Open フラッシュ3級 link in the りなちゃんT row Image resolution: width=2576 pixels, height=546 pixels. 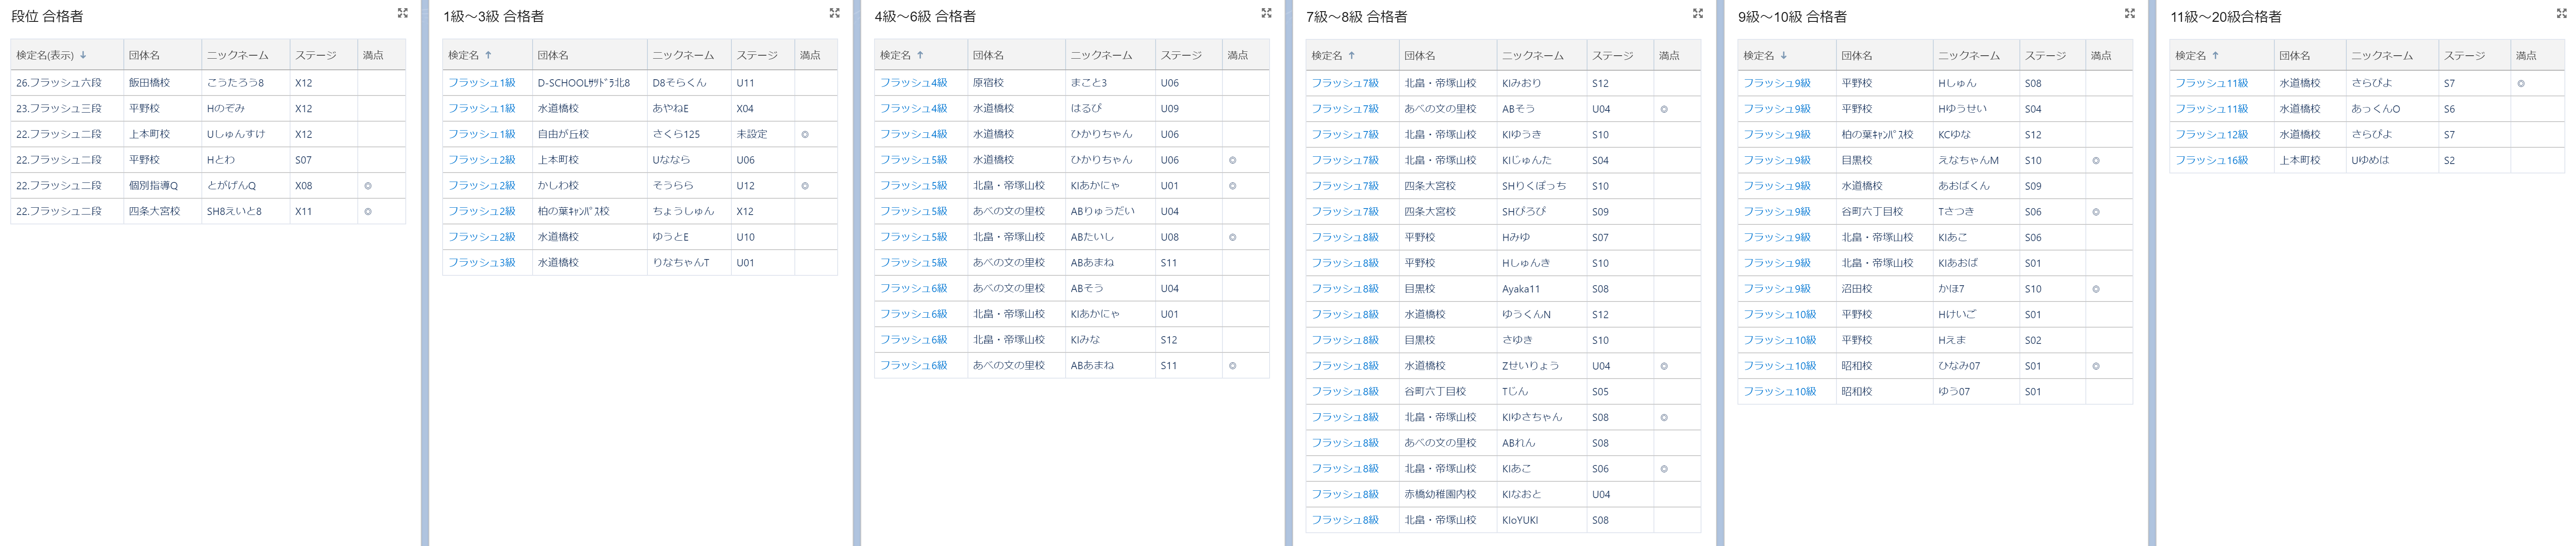[482, 263]
